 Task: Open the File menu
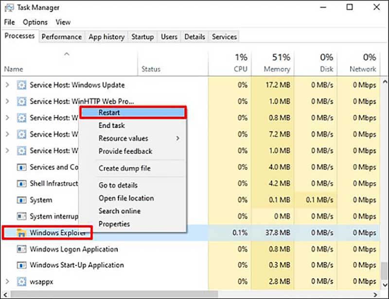click(x=9, y=22)
